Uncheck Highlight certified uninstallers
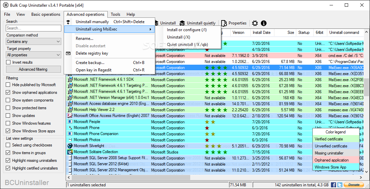Image resolution: width=370 pixels, height=189 pixels. pyautogui.click(x=8, y=168)
